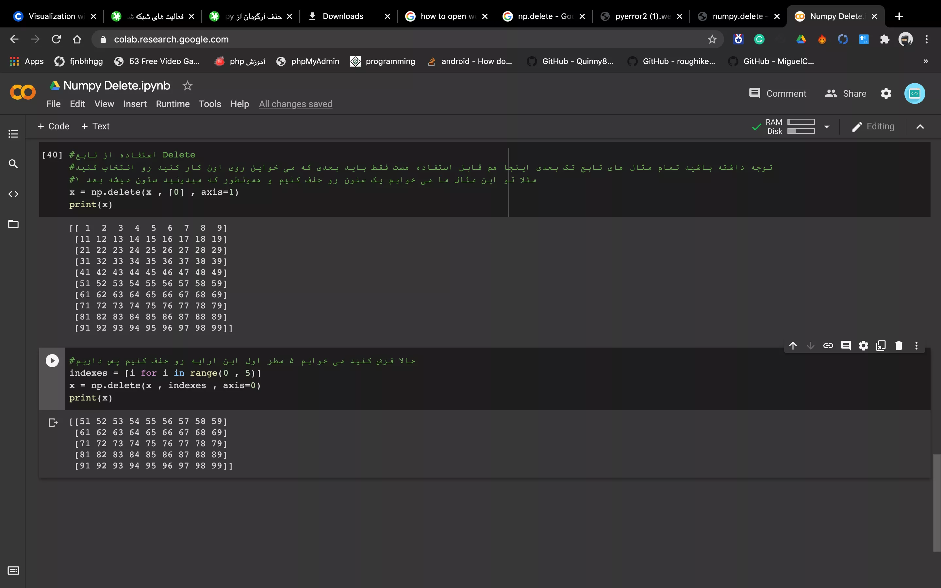Add a new Code cell
Screen dimensions: 941x588
tap(53, 126)
